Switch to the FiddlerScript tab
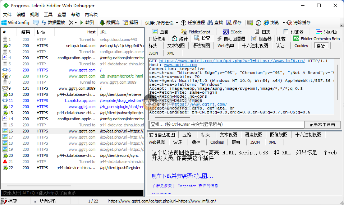 click(x=196, y=32)
